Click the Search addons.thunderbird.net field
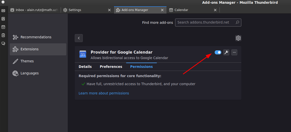This screenshot has width=291, height=132. 208,23
